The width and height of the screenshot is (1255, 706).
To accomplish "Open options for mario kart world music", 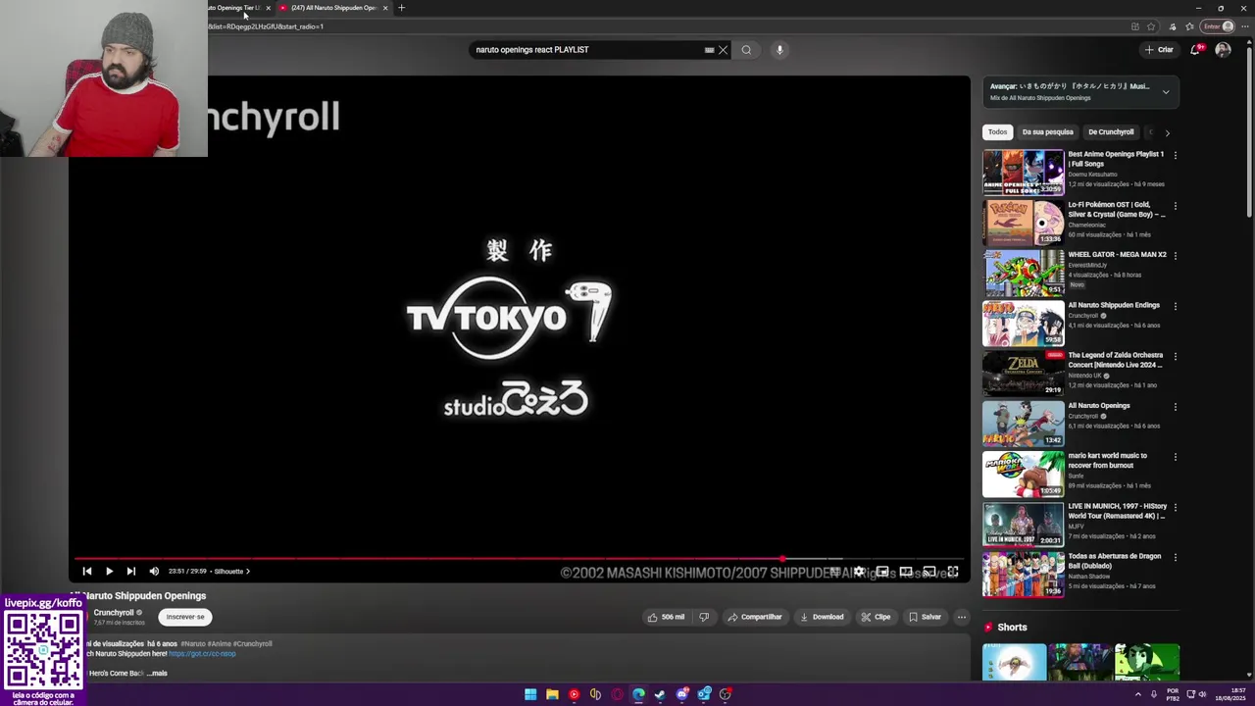I will (x=1175, y=457).
